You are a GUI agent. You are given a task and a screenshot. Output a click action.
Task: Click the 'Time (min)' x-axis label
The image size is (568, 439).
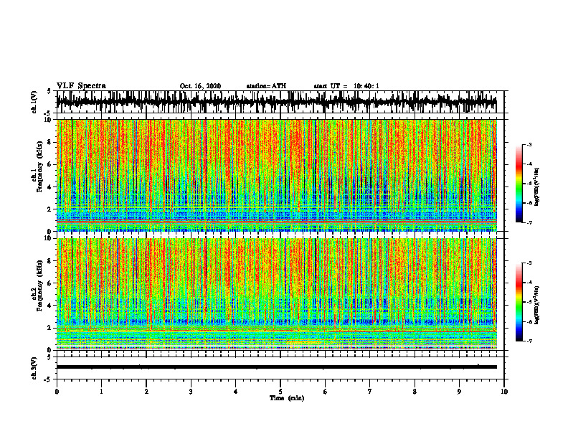pyautogui.click(x=287, y=398)
